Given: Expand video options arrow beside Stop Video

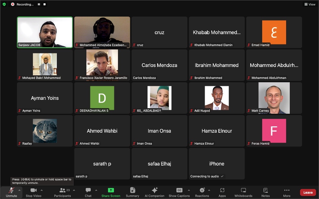Looking at the screenshot, I should pyautogui.click(x=42, y=190).
